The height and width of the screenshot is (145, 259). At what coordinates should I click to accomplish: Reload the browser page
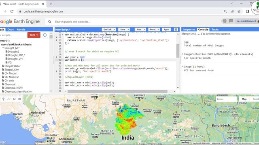[x=12, y=11]
